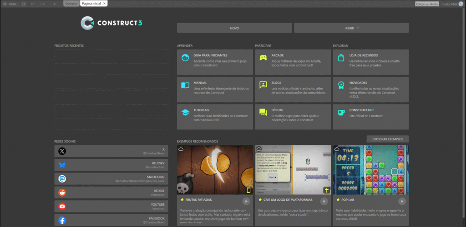466x227 pixels.
Task: Click the Arcade gamepad icon
Action: pyautogui.click(x=263, y=58)
